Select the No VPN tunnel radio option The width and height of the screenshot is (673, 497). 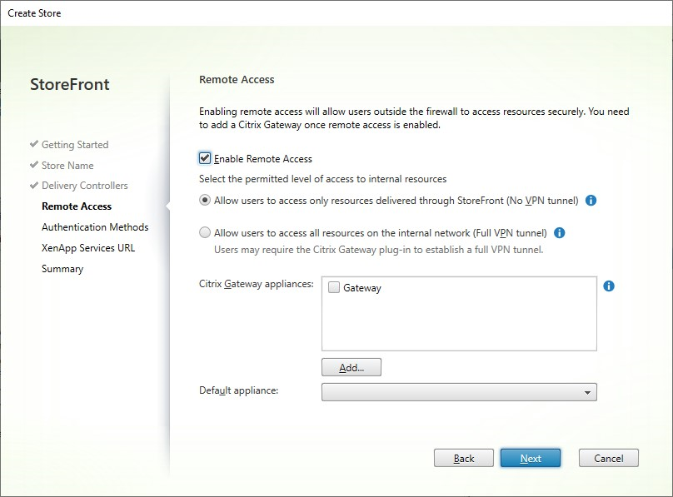click(205, 201)
